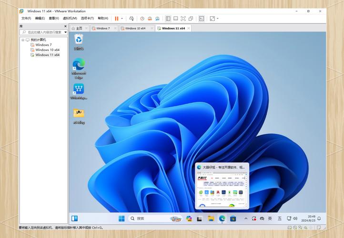Toggle the library sidebar view button

168,19
